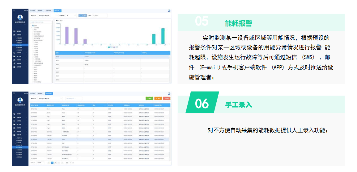Click refresh icon in bottom data-entry screen
The image size is (357, 172).
pyautogui.click(x=169, y=93)
